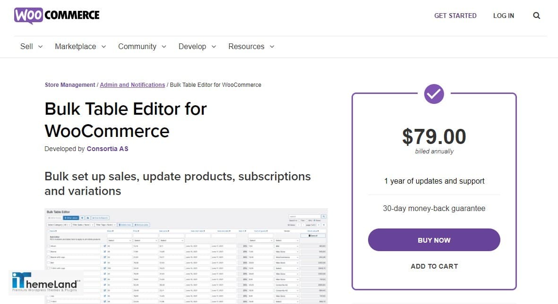Expand the Sell chevron arrow
The width and height of the screenshot is (558, 304).
[40, 47]
